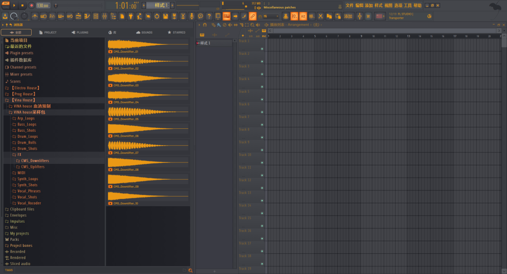The image size is (507, 274).
Task: Open the help question mark icon
Action: click(x=209, y=16)
